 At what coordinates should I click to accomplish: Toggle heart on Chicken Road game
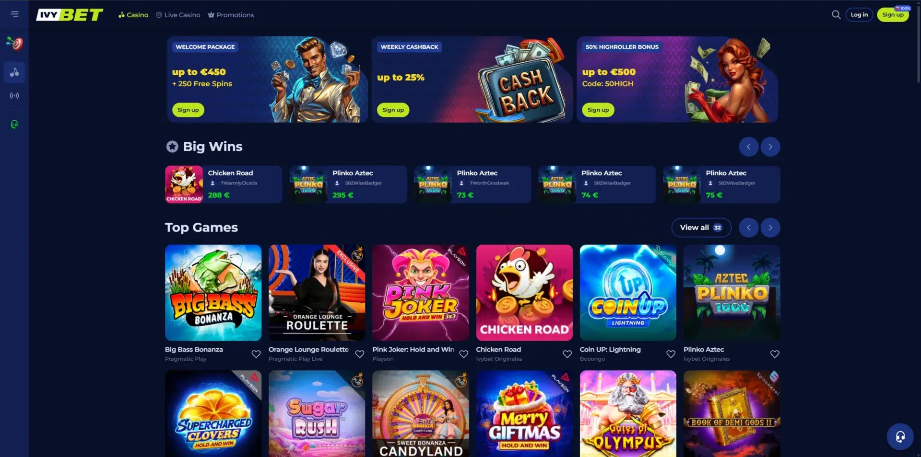pos(567,354)
